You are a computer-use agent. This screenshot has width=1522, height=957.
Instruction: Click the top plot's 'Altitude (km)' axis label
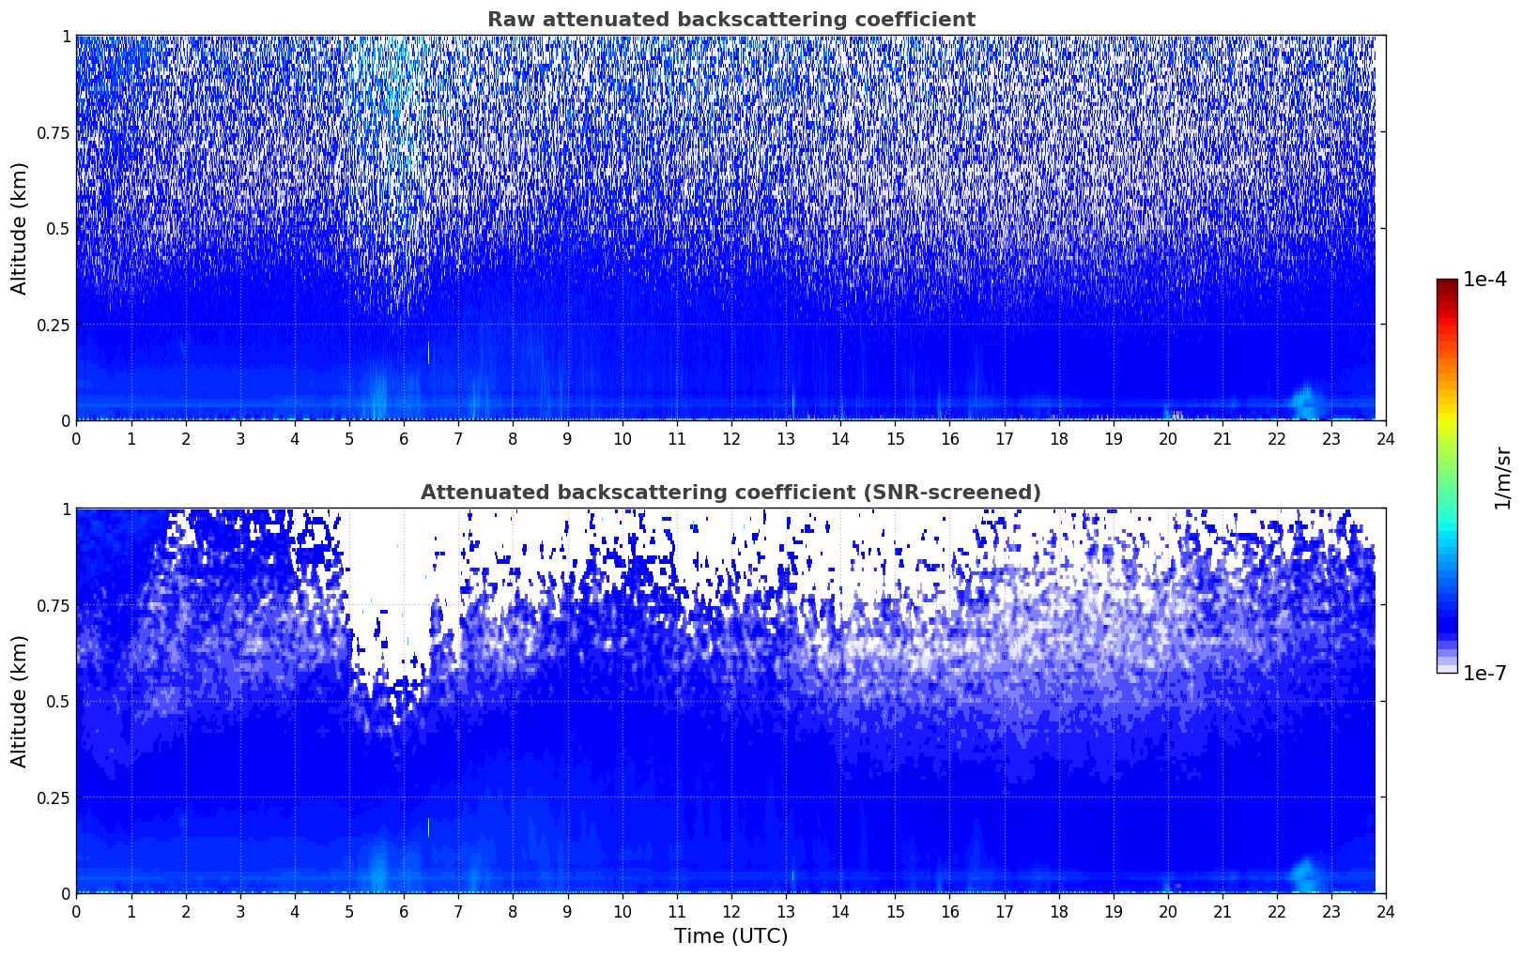pos(20,228)
